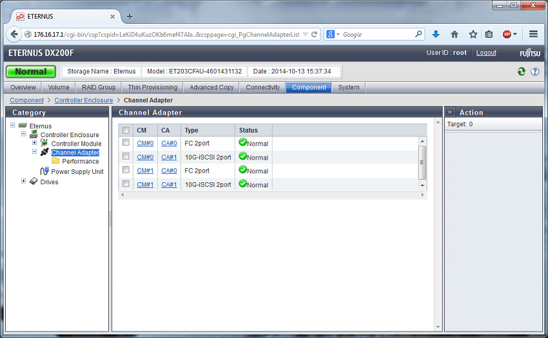Click the URL address bar text

(166, 34)
